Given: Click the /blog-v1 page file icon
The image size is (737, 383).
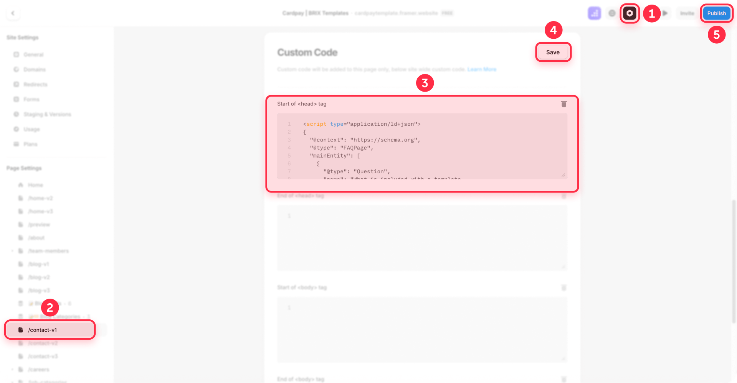Looking at the screenshot, I should click(21, 264).
